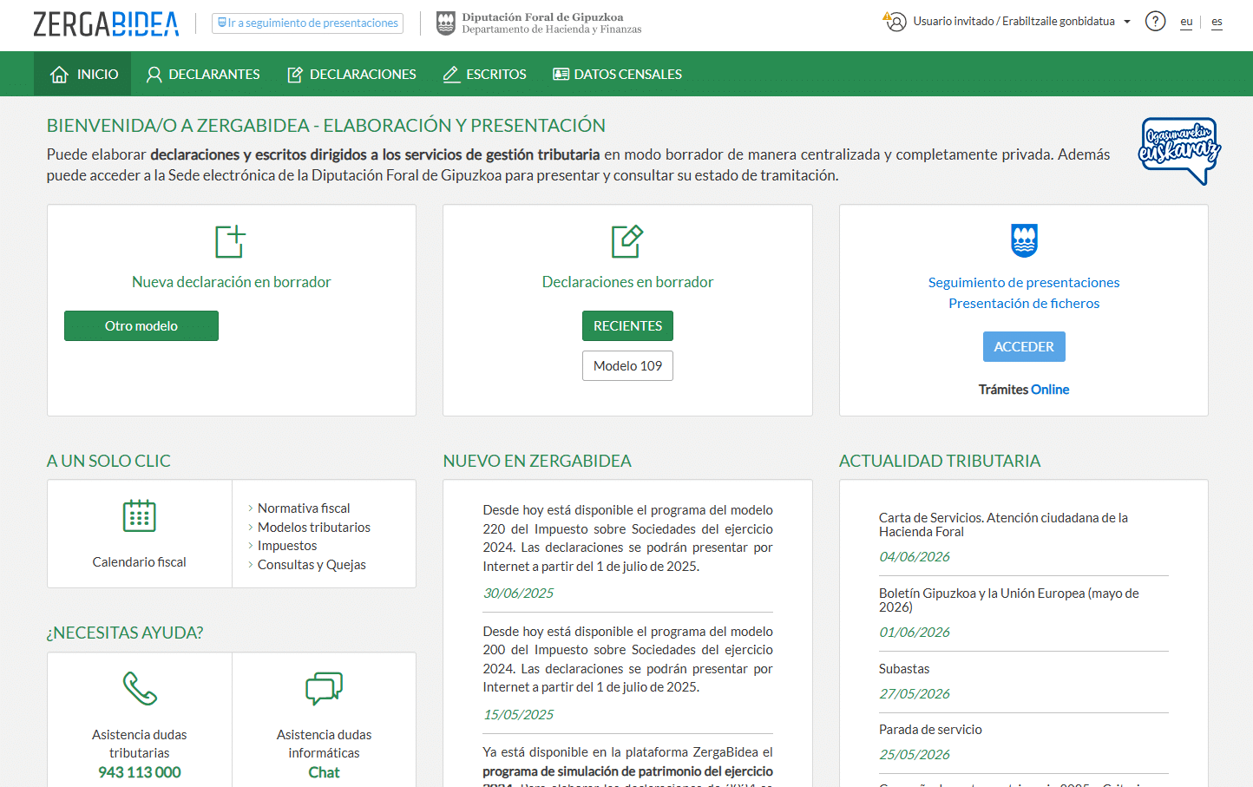Click Ir a seguimiento de presentaciones button
This screenshot has width=1253, height=787.
tap(307, 23)
